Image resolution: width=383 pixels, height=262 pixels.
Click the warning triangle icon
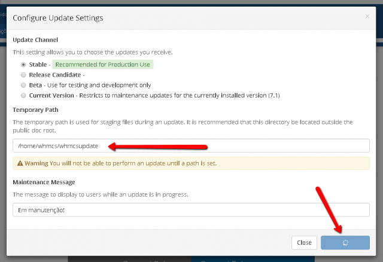tap(20, 163)
